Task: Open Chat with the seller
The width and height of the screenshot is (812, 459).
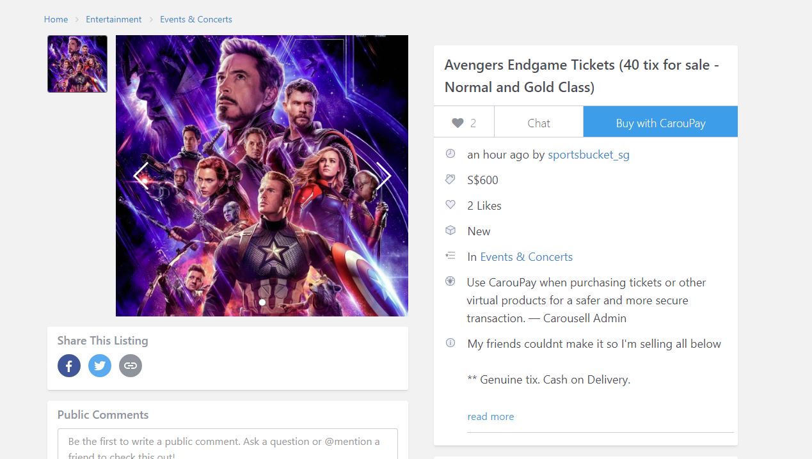Action: coord(539,123)
